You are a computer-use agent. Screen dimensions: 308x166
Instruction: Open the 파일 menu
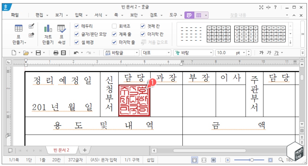coord(15,15)
